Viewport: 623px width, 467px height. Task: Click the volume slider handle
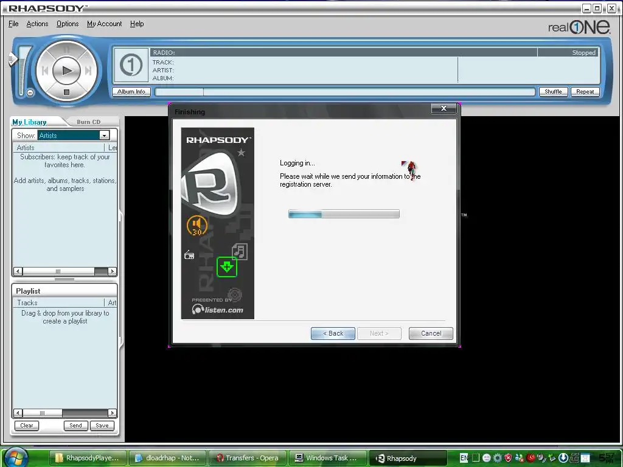[x=12, y=60]
